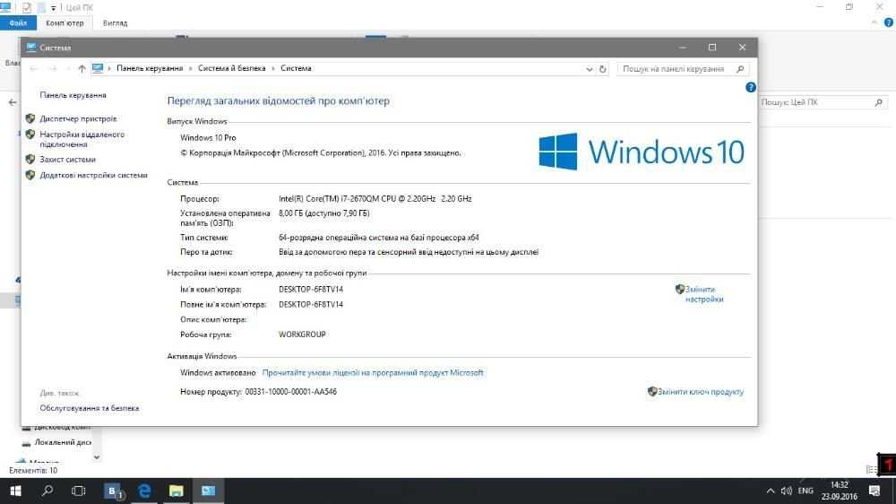Open the quick access toolbar dropdown arrow
This screenshot has height=504, width=896.
(53, 8)
